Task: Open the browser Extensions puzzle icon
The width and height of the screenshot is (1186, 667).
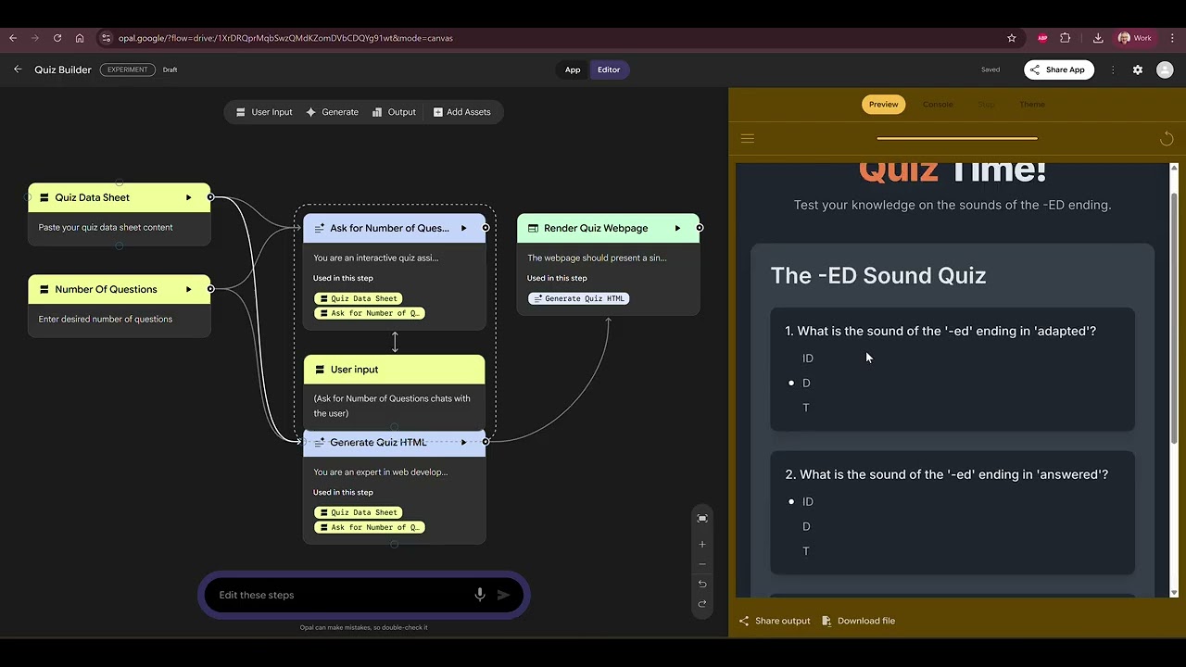Action: [1066, 38]
